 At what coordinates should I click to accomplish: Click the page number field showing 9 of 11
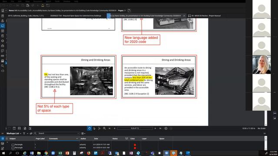(x=135, y=128)
